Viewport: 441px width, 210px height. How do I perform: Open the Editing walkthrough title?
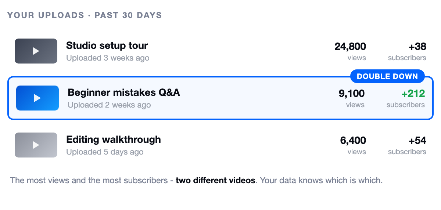tap(114, 140)
